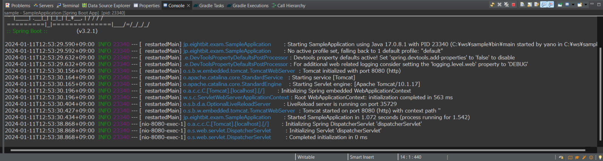
Task: Terminate the running app with red square
Action: click(x=513, y=5)
